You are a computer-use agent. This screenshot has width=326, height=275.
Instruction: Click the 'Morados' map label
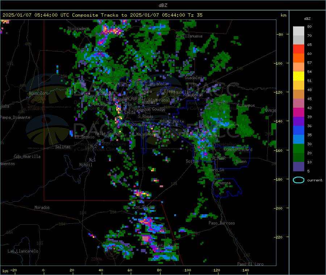(42, 207)
